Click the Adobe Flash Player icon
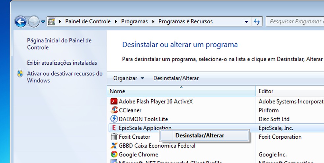Screen dimensions: 324x163 point(114,101)
